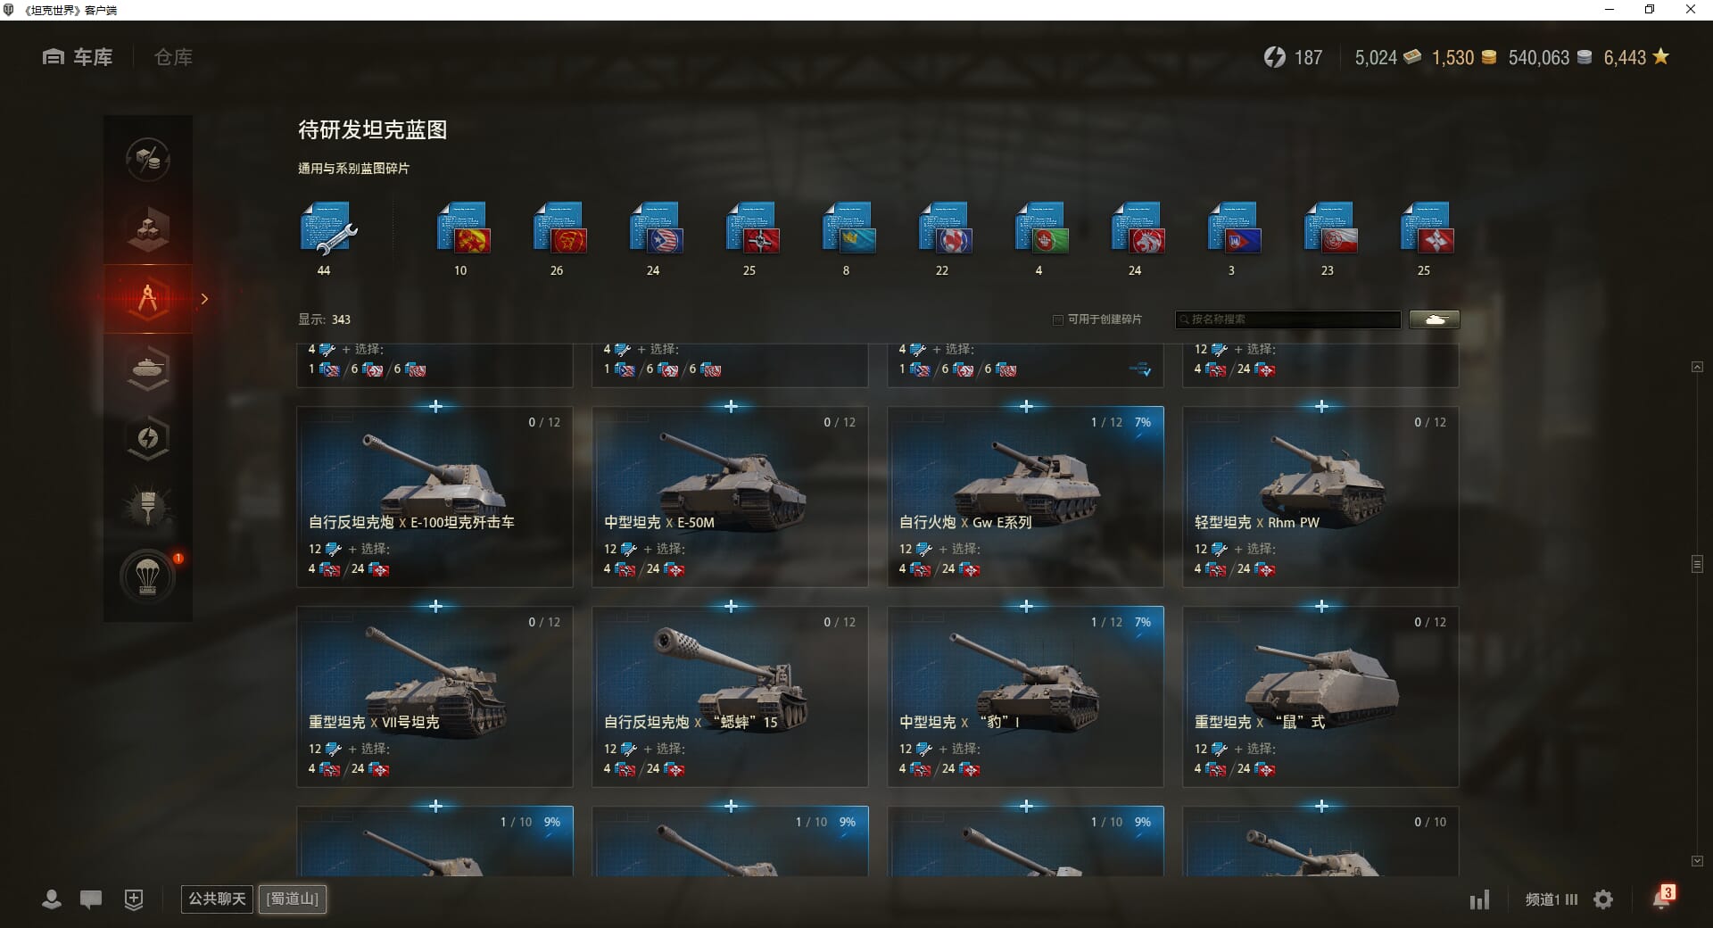Click the signal statistics bars icon

click(1480, 899)
